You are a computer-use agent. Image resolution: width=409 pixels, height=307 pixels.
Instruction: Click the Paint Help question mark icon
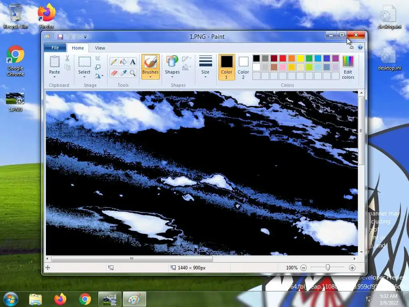pos(360,48)
